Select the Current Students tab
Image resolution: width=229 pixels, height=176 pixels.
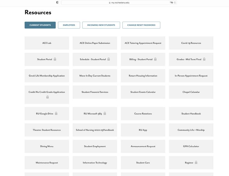point(40,25)
